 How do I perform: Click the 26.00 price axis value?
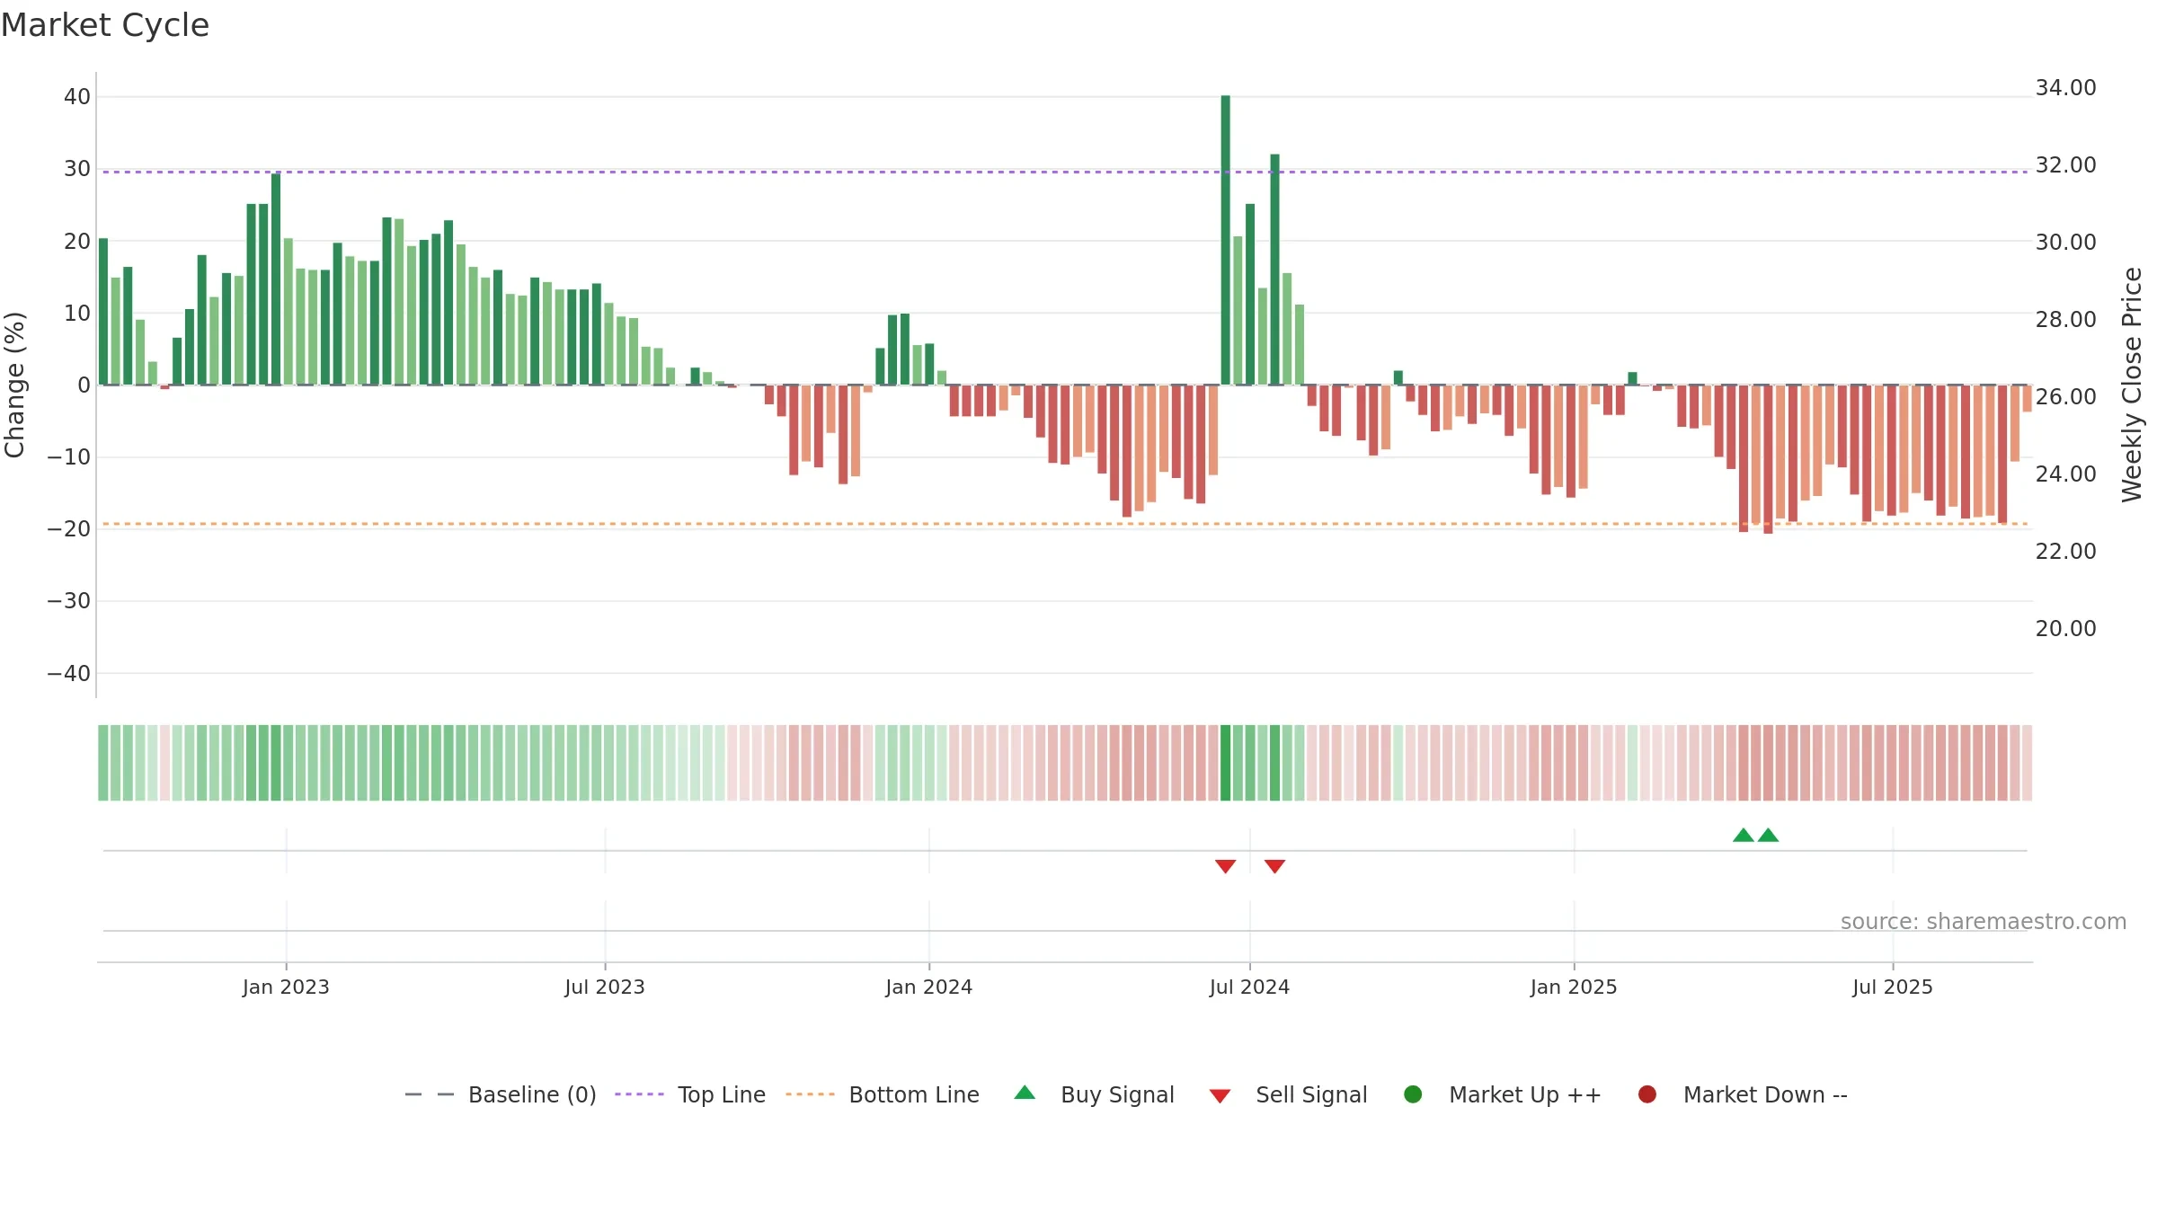[x=2065, y=397]
